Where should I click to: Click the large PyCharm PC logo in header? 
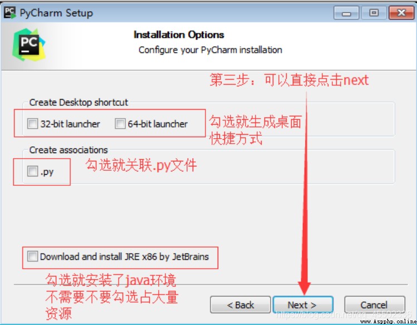(29, 45)
